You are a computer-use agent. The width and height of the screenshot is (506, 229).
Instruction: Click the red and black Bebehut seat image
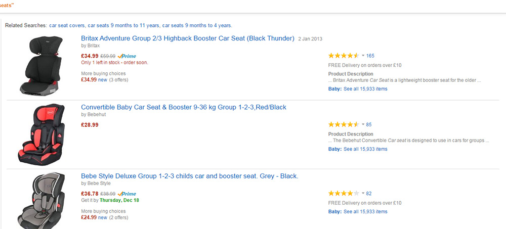click(41, 134)
